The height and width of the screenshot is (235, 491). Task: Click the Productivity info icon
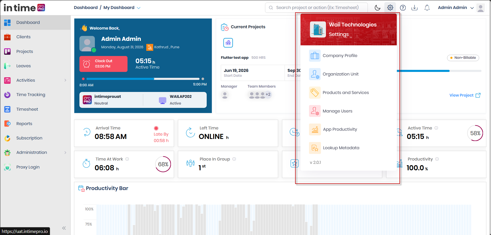pos(437,159)
